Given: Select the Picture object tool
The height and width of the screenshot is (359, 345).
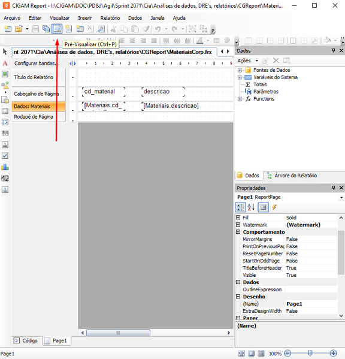Looking at the screenshot, I should point(5,74).
